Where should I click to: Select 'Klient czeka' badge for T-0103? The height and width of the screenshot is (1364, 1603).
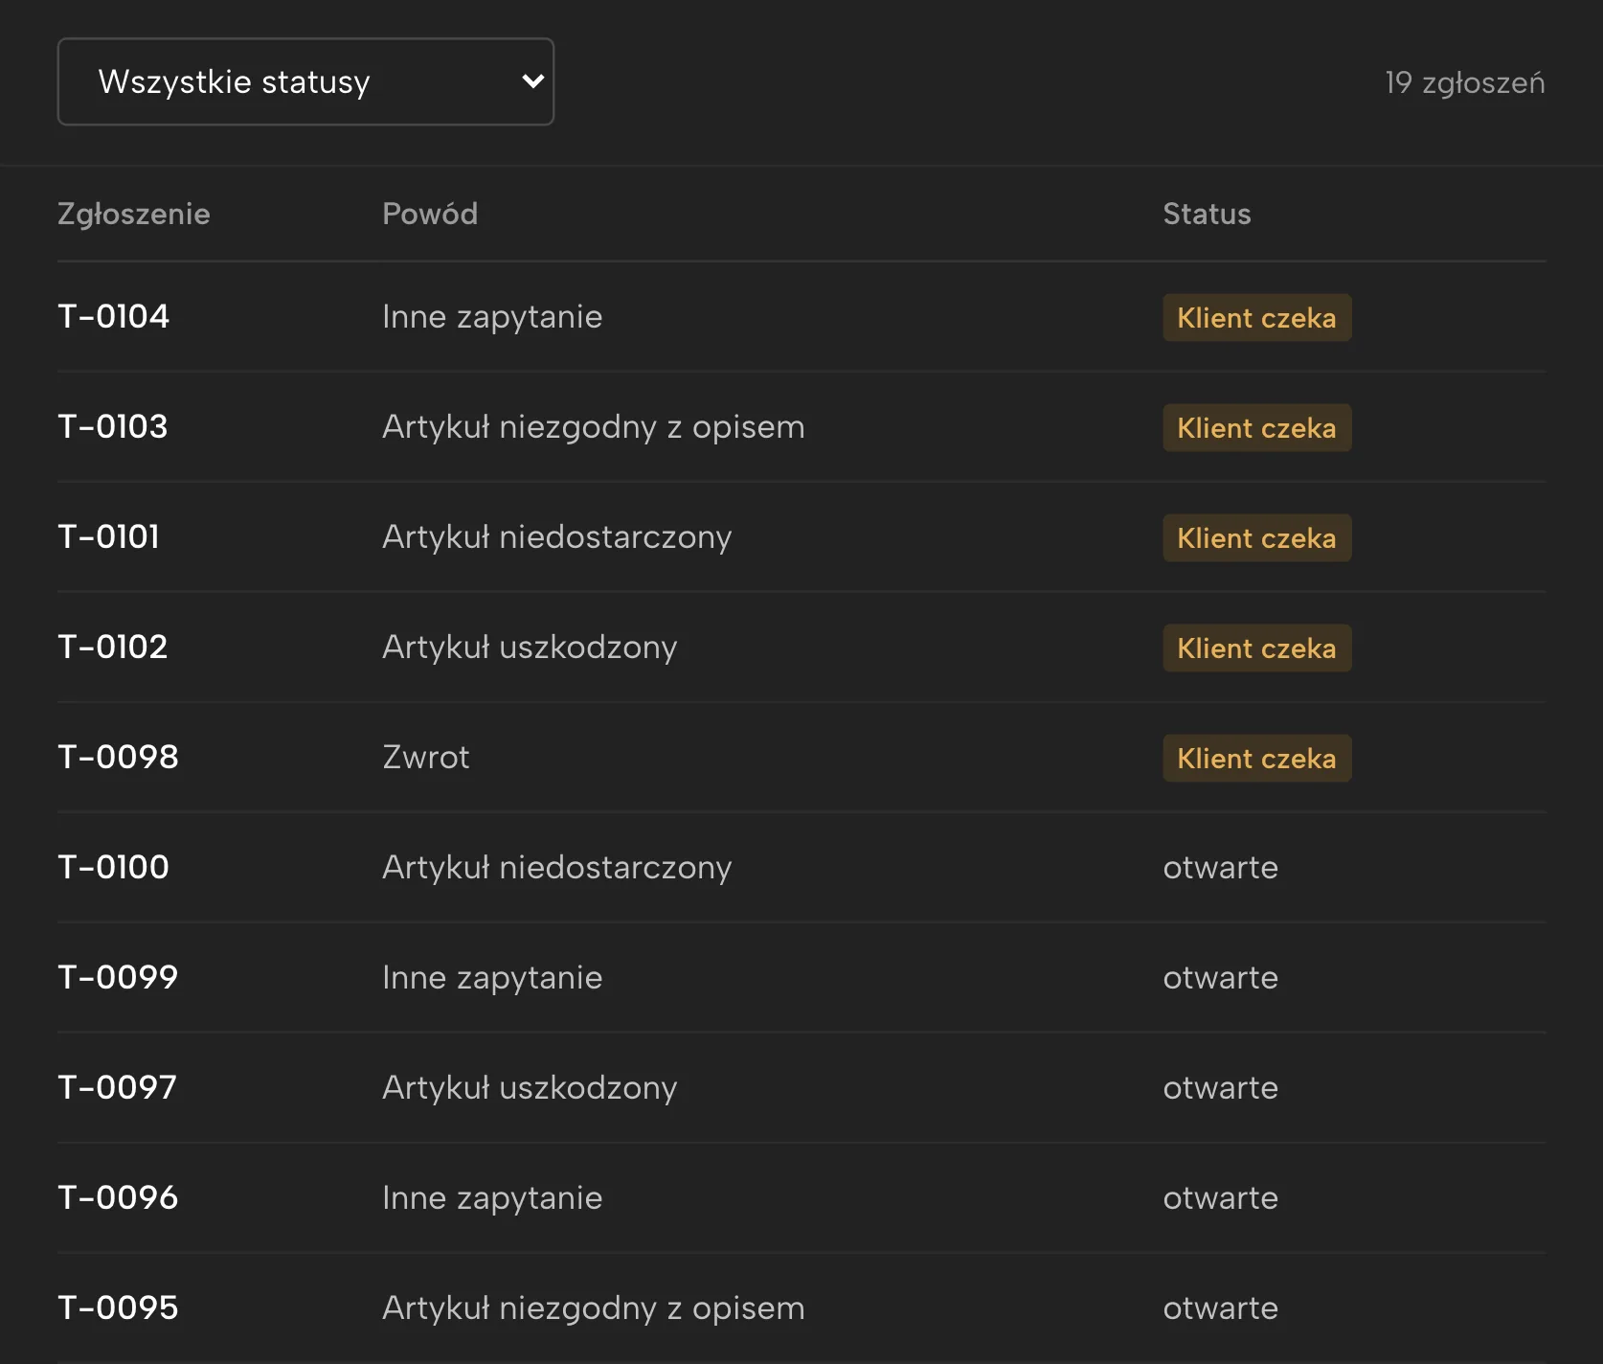coord(1256,427)
